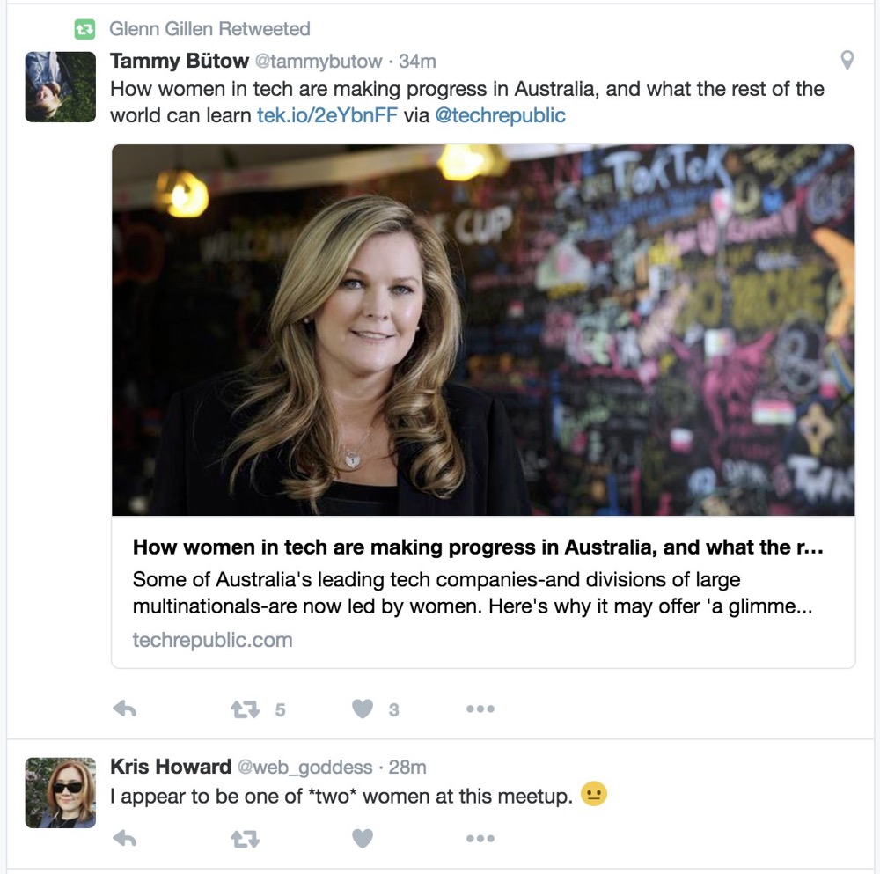This screenshot has height=874, width=880.
Task: Open Kris Howard's profile avatar
Action: click(60, 792)
